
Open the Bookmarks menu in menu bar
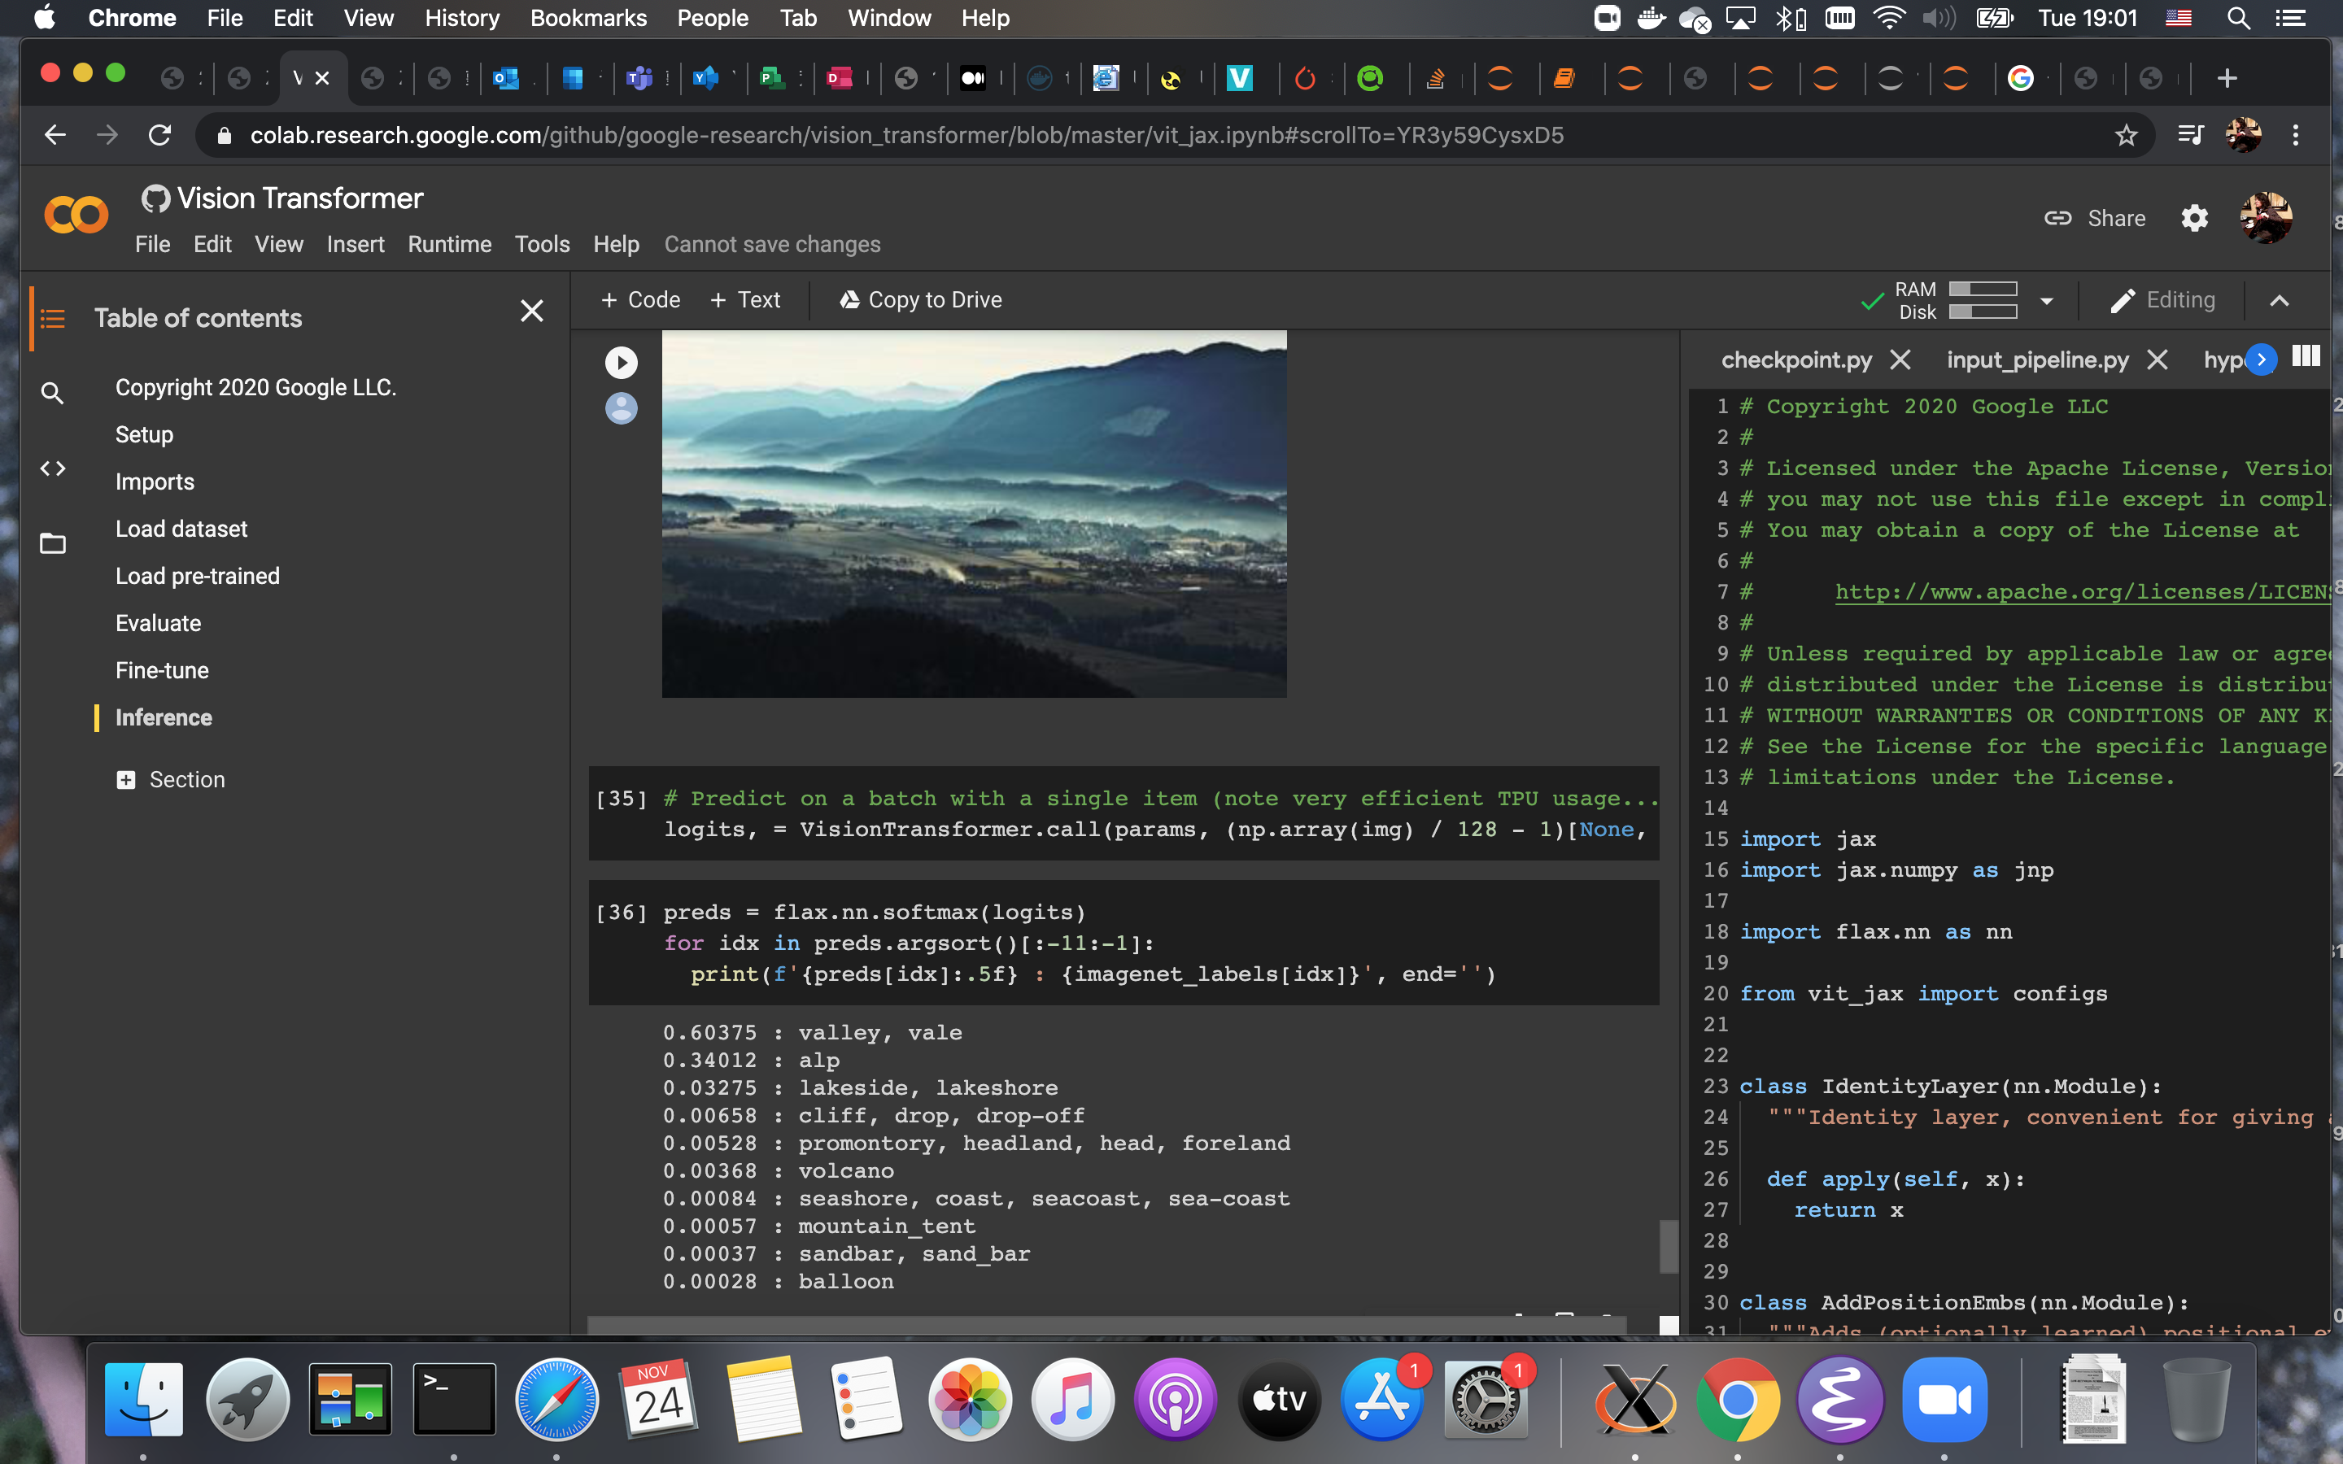pyautogui.click(x=587, y=17)
